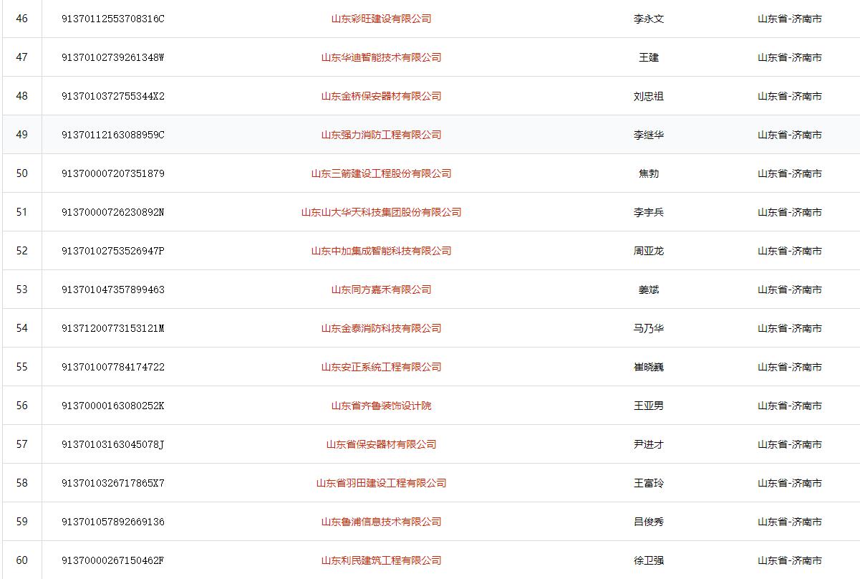
Task: Click 山东省-济南市 in row 60
Action: click(790, 560)
